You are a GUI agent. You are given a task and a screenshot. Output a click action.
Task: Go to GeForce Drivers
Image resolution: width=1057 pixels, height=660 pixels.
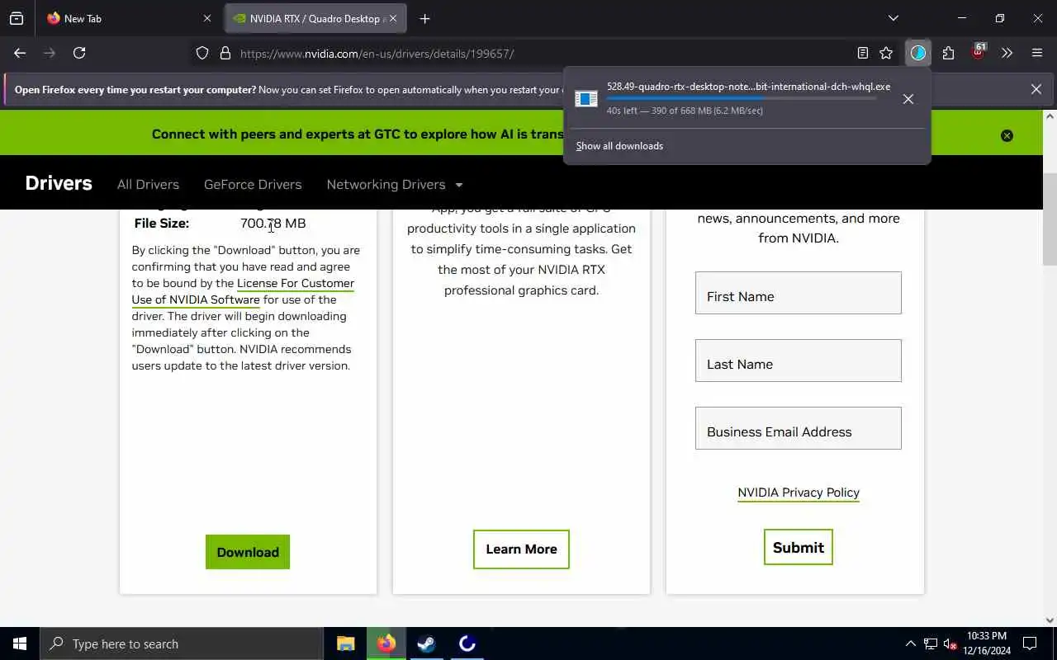[x=253, y=184]
